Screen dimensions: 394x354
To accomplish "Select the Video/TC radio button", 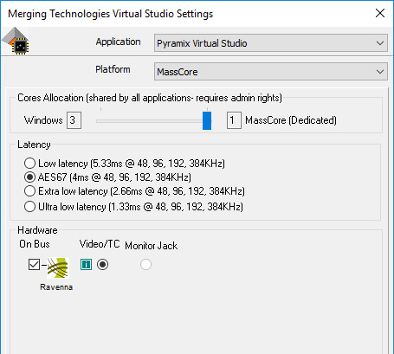I will pyautogui.click(x=102, y=265).
